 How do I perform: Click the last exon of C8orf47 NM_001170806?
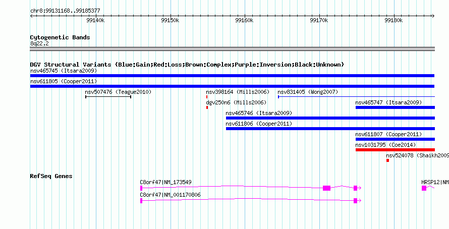point(355,201)
